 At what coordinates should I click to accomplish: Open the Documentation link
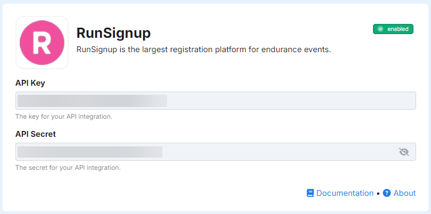point(345,193)
